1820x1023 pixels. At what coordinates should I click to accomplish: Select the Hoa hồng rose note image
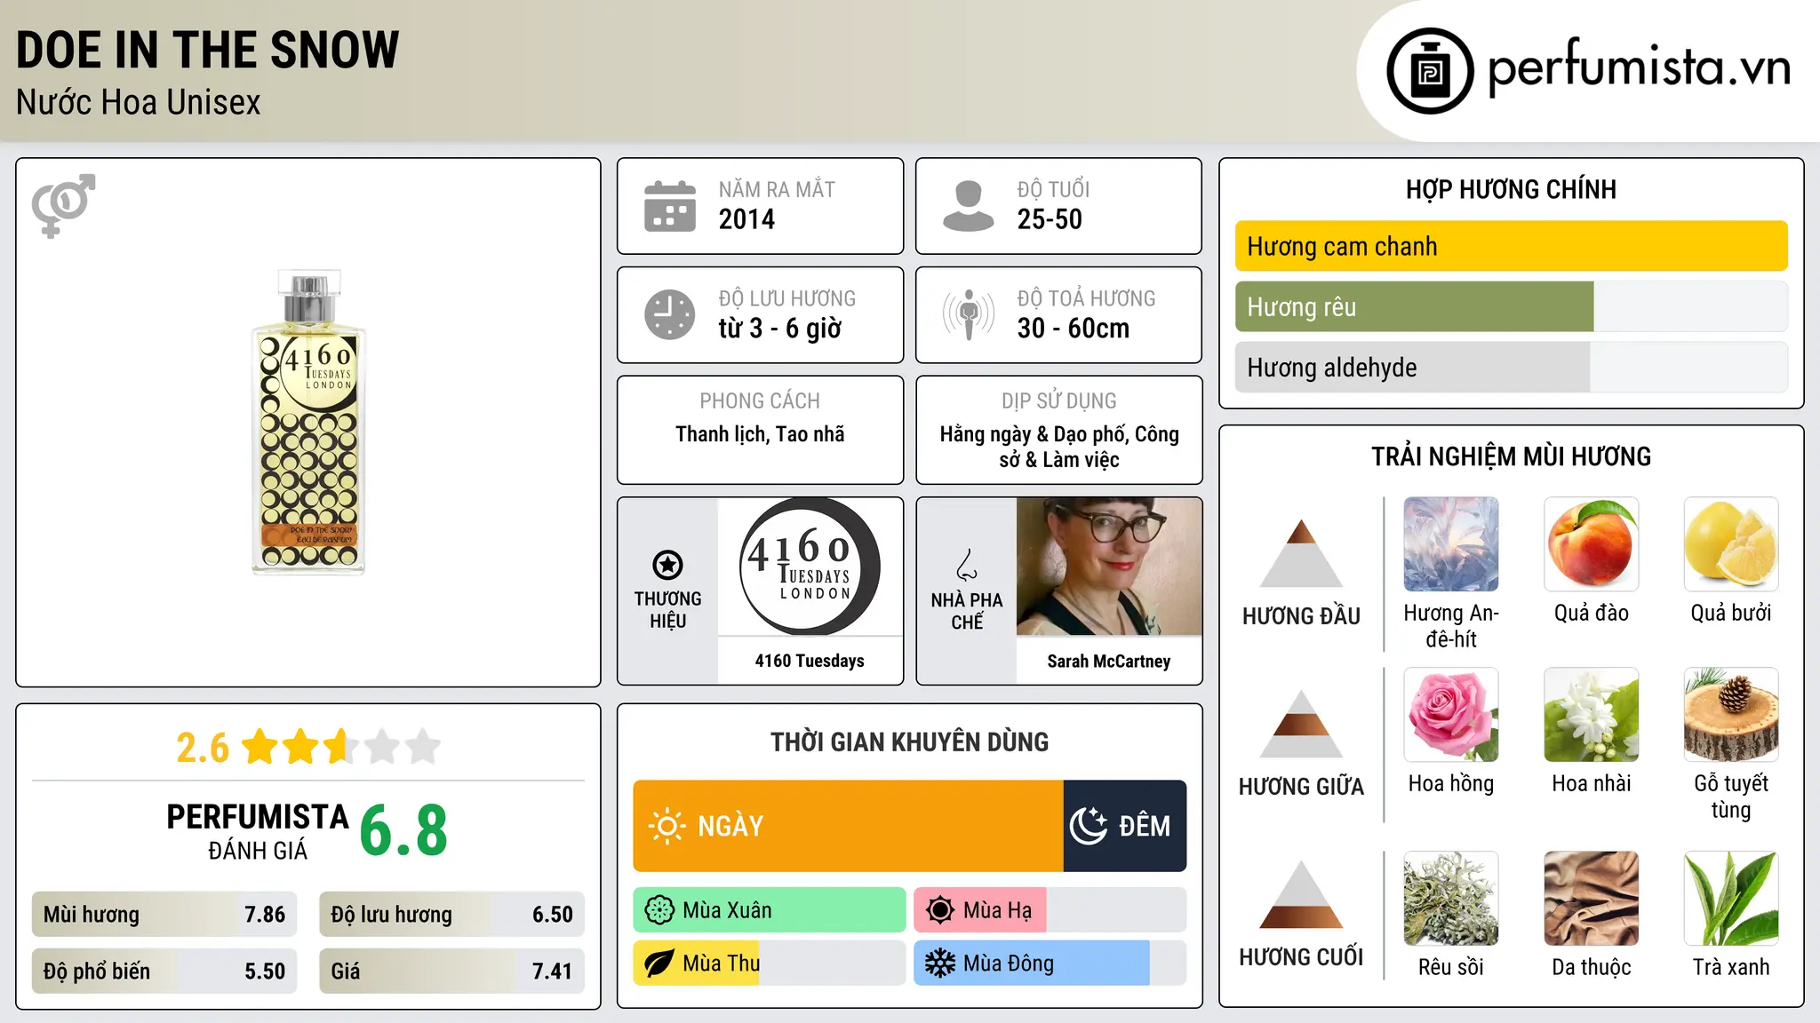[x=1451, y=715]
